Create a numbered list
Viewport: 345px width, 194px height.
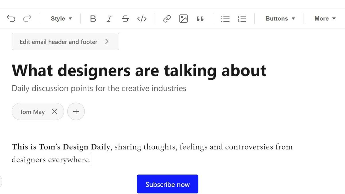(x=242, y=19)
